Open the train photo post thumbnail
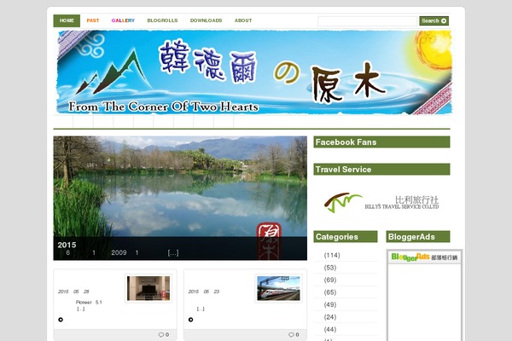512x341 pixels. [278, 288]
